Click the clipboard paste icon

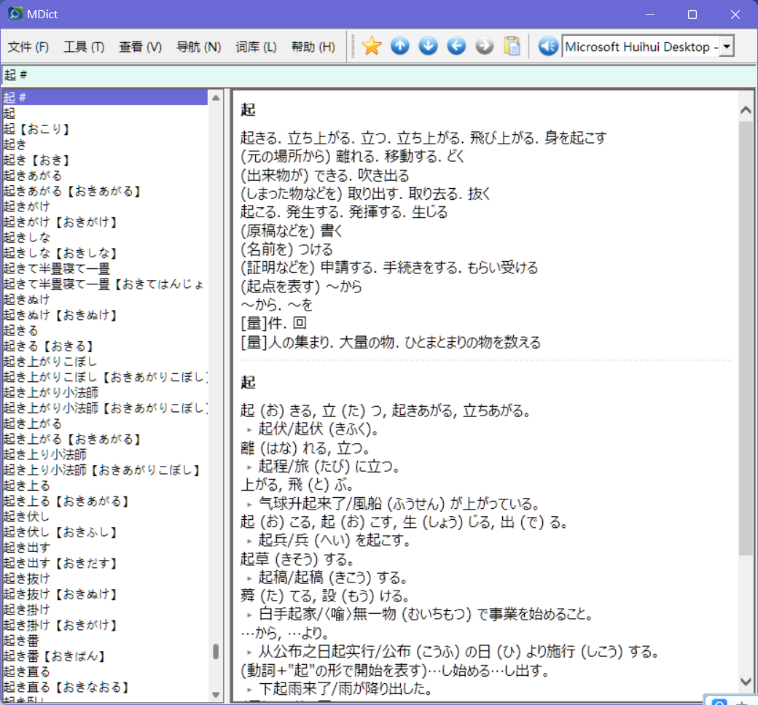(x=512, y=47)
